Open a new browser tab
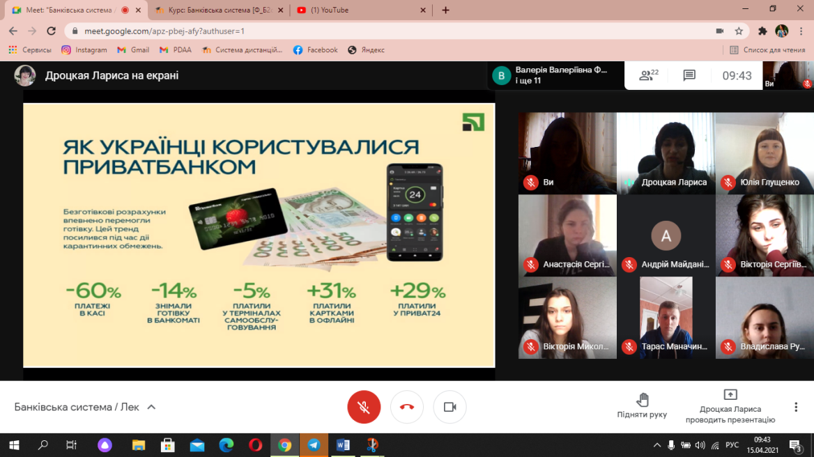 click(x=445, y=10)
